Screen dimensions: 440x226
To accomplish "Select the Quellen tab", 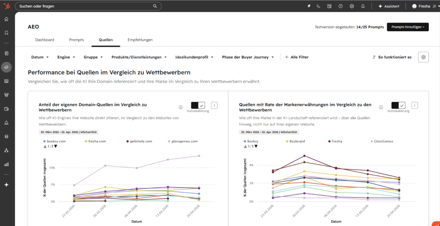I will [x=106, y=40].
